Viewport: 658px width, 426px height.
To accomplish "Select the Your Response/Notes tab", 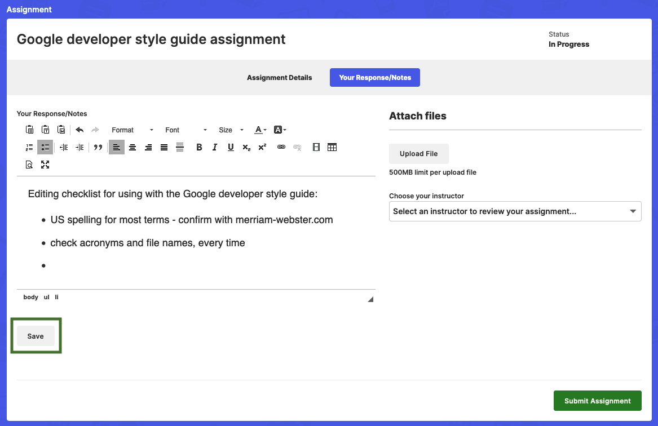I will 374,77.
